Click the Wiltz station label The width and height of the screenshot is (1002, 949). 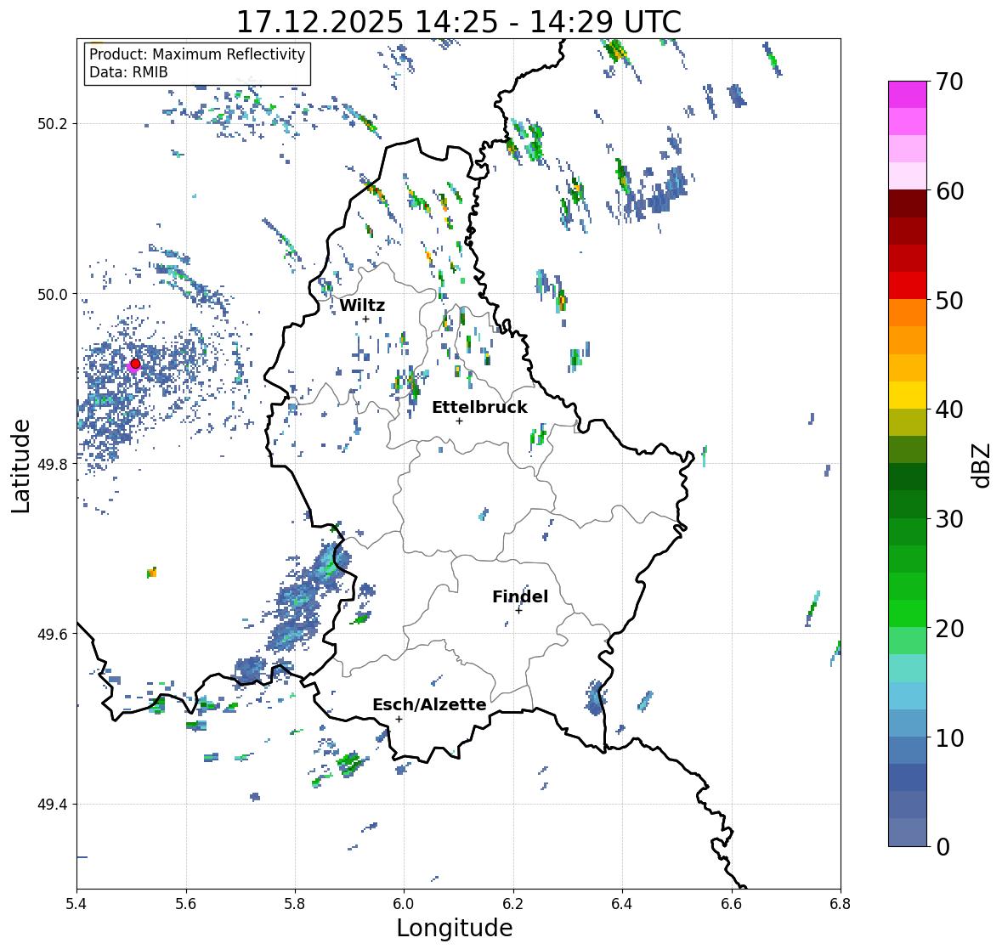pyautogui.click(x=362, y=305)
